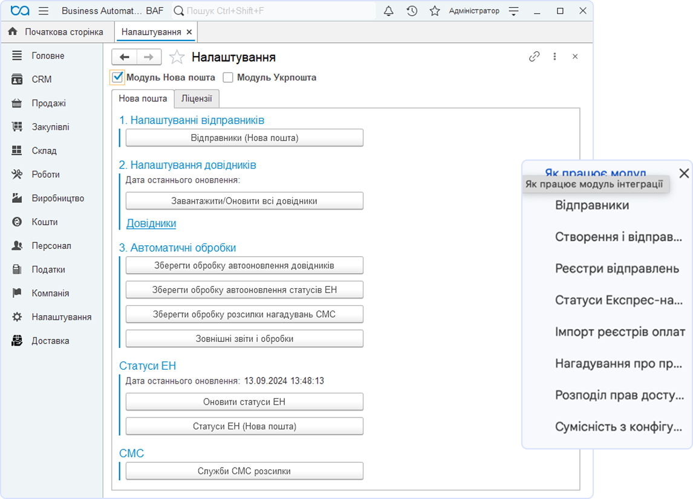
Task: Click the Адміністратор user name
Action: 473,11
